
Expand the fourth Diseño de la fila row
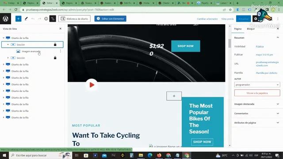pos(4,78)
